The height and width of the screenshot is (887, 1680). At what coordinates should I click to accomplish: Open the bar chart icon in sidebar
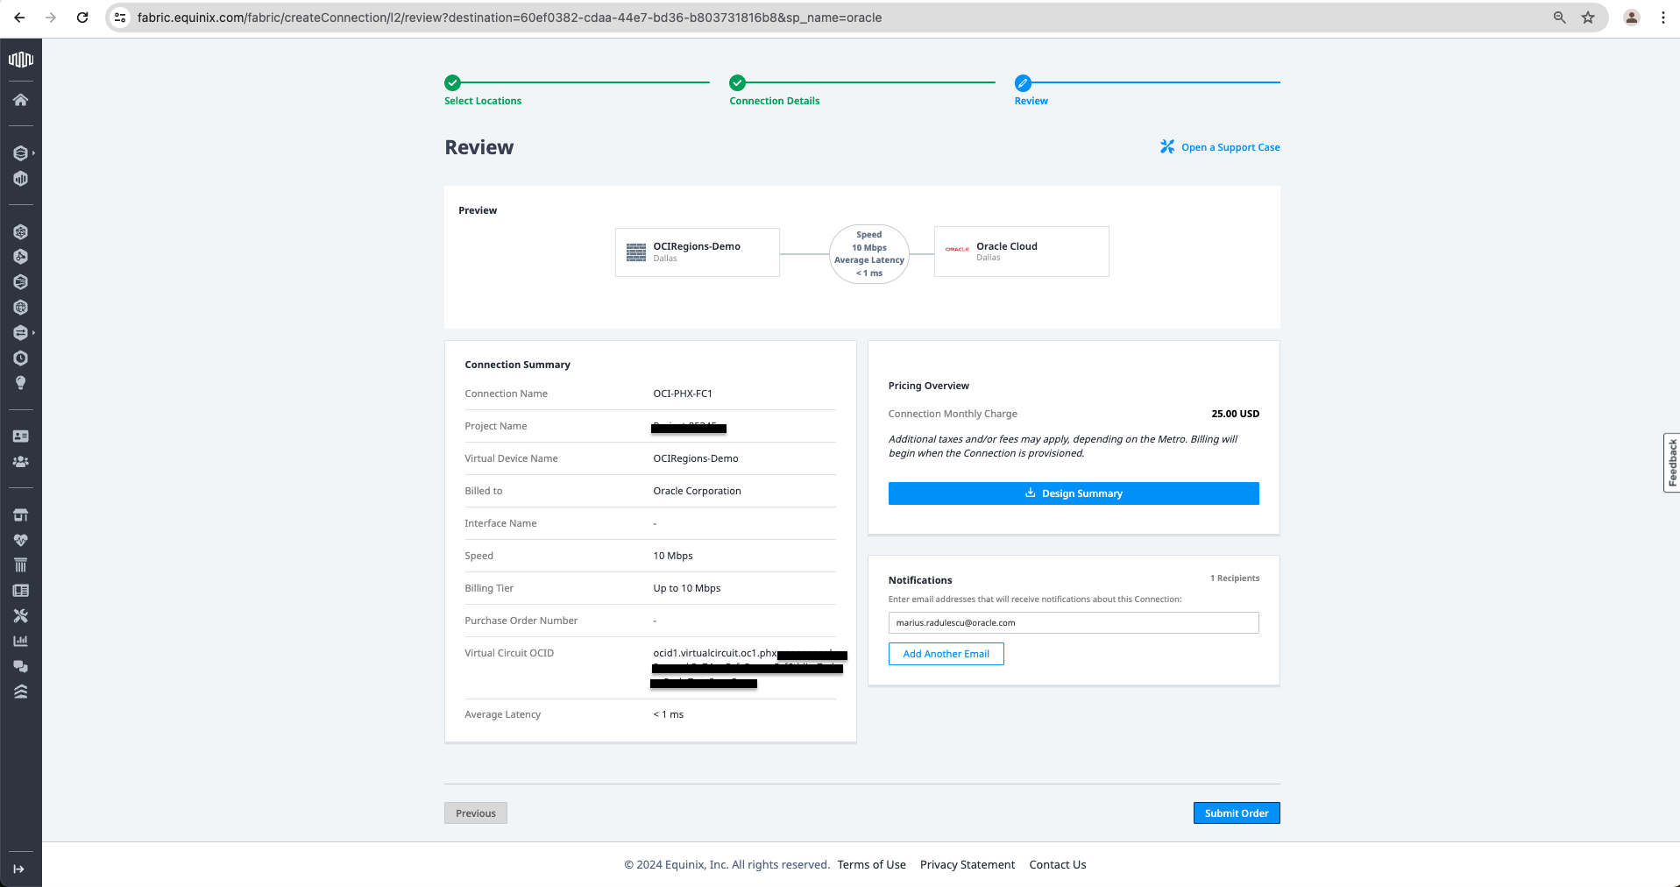[x=20, y=641]
